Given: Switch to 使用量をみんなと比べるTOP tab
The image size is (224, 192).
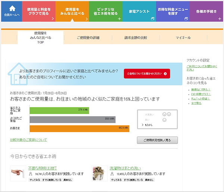Looking at the screenshot, I should (x=40, y=38).
